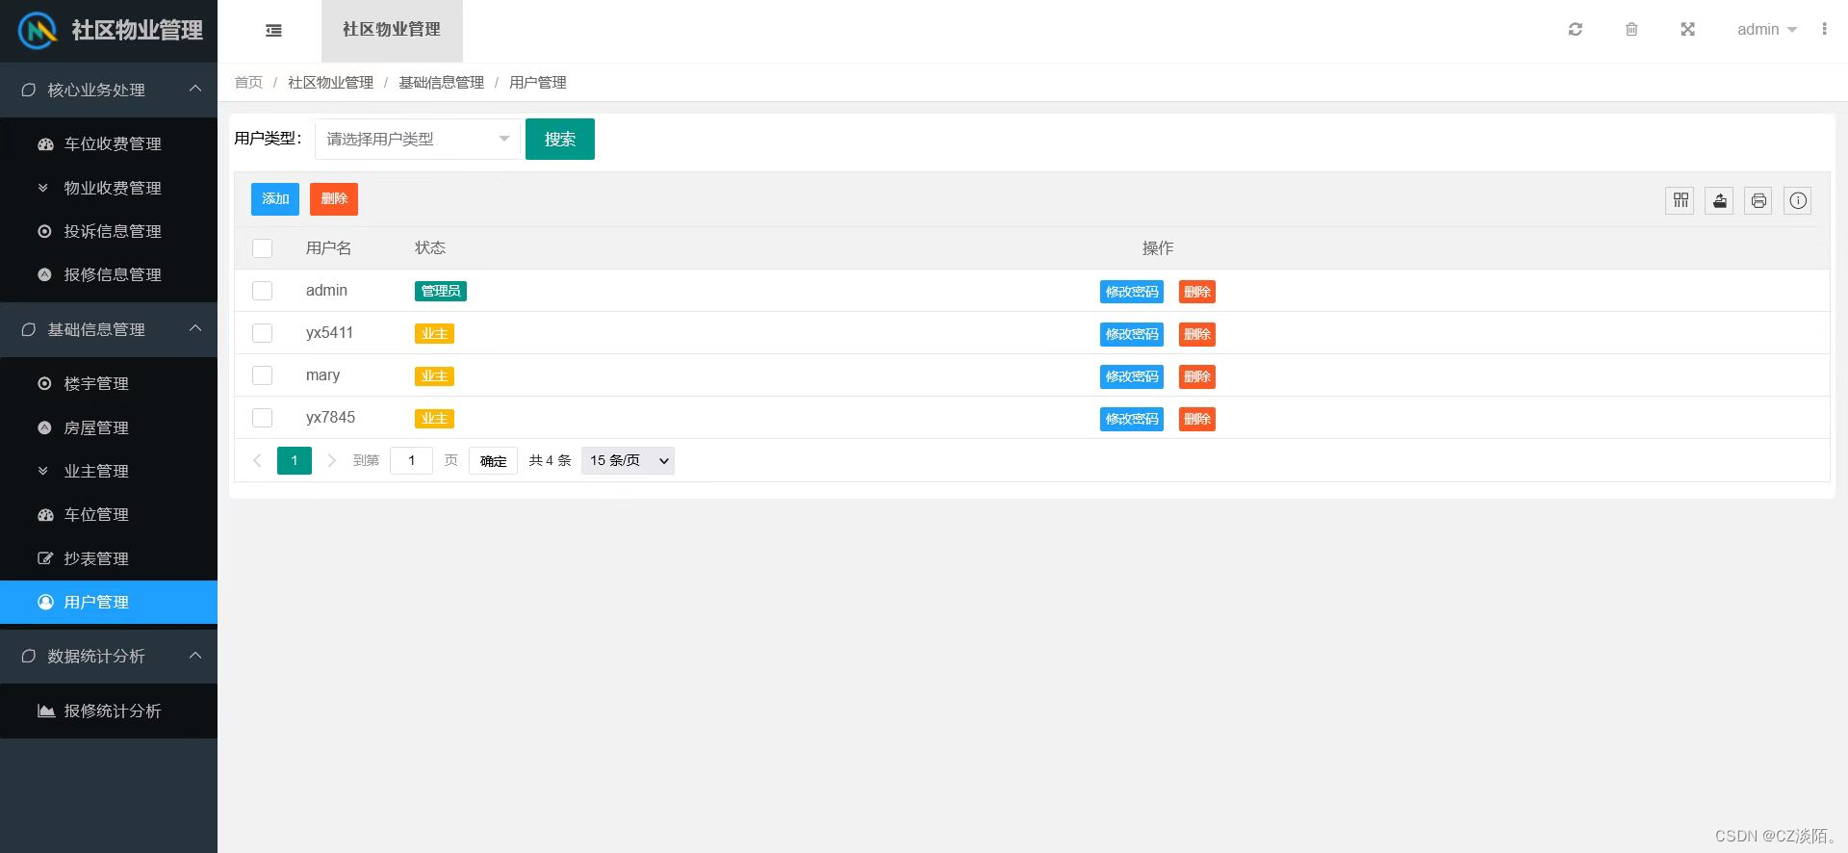Open the 用户类型 dropdown

click(418, 139)
